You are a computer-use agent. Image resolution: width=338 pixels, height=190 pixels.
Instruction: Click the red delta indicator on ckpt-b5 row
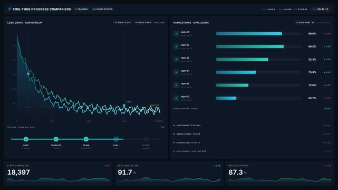(327, 34)
